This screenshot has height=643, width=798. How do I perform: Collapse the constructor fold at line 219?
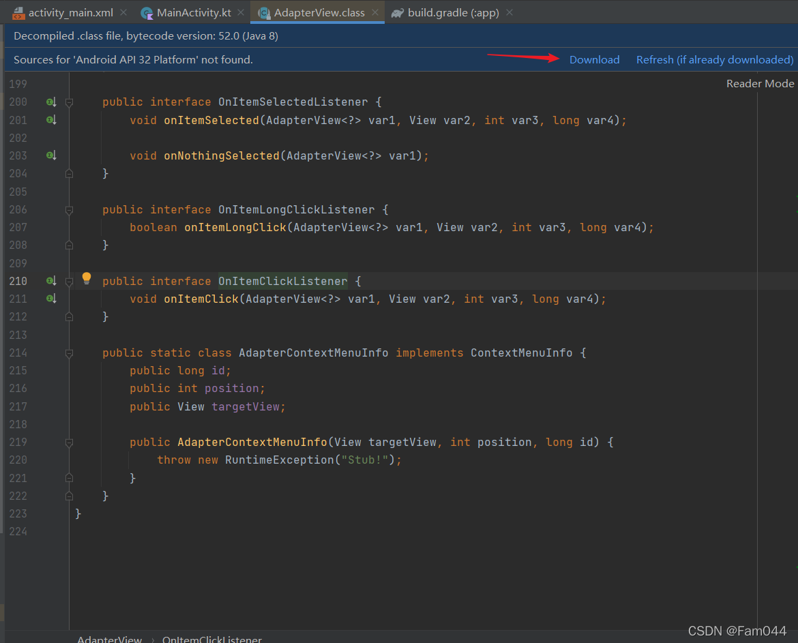[x=69, y=443]
